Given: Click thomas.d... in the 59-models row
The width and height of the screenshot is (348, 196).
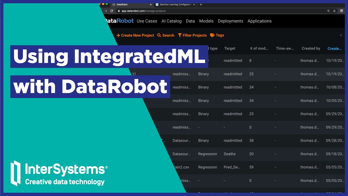Looking at the screenshot, I should 310,167.
